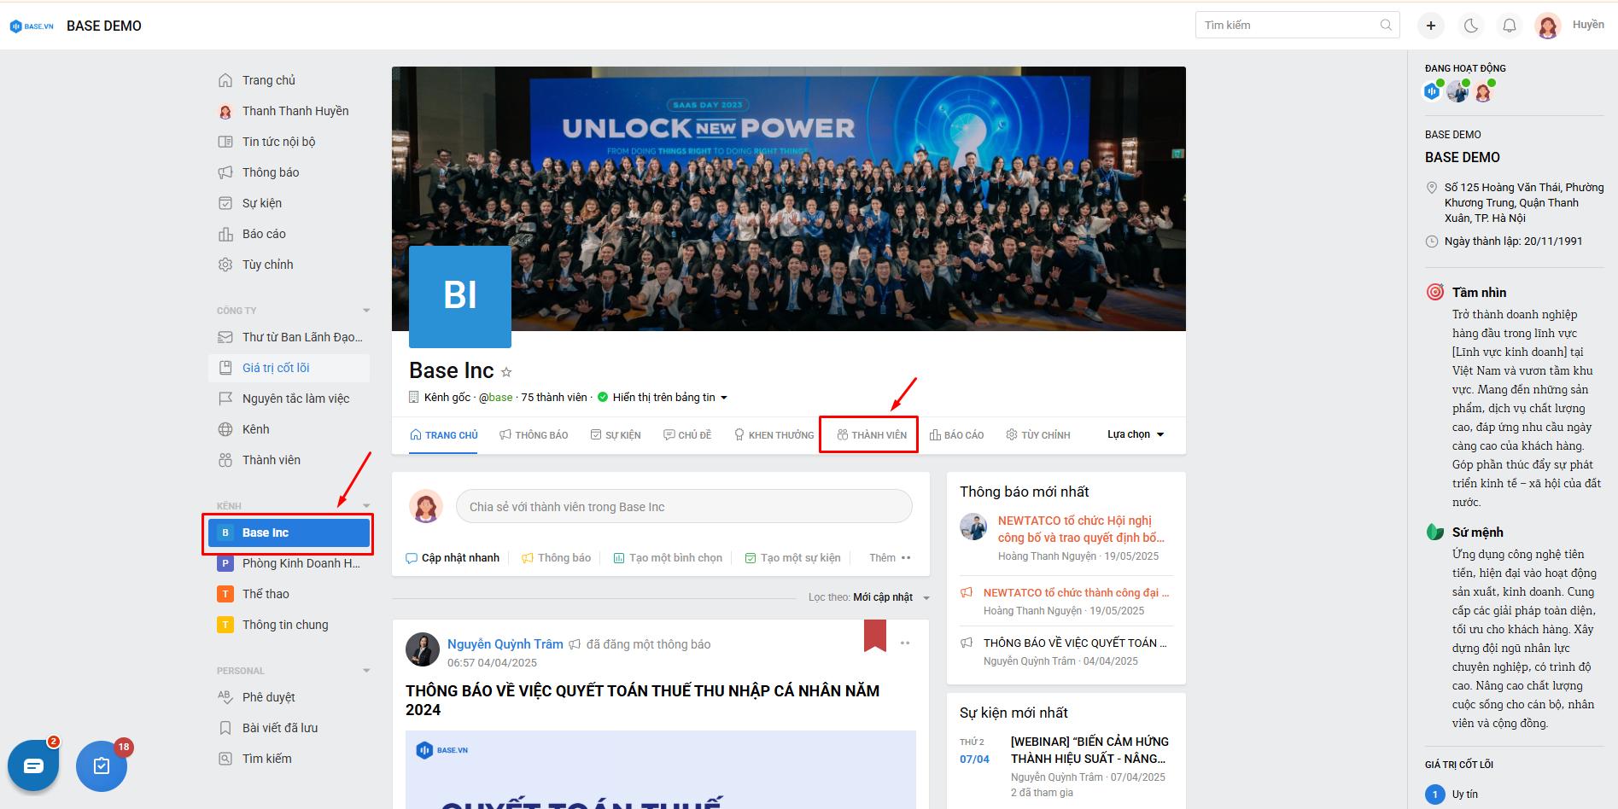Open post options three-dot menu
The width and height of the screenshot is (1618, 809).
[905, 643]
